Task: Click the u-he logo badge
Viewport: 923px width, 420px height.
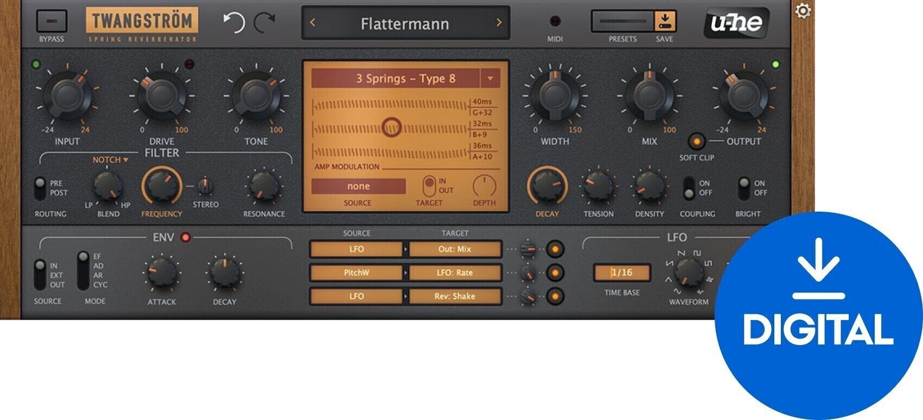Action: pyautogui.click(x=736, y=23)
